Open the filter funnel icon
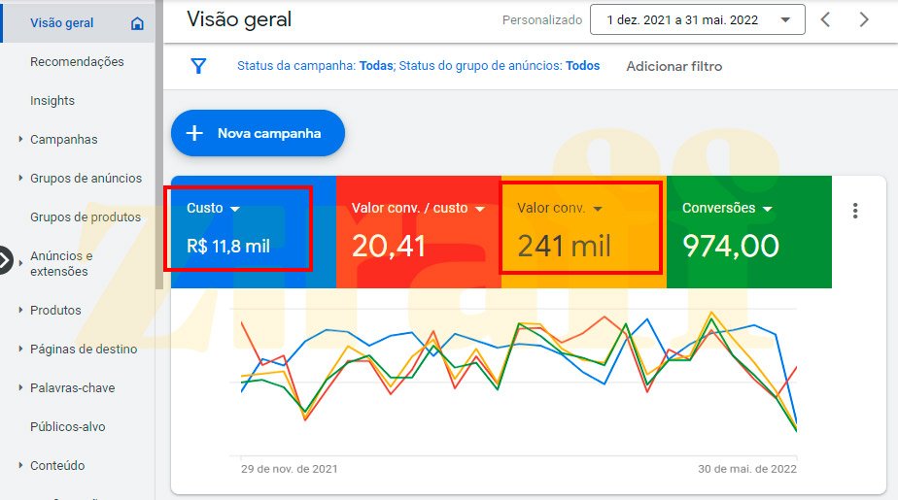Screen dimensions: 898x500 pos(198,66)
